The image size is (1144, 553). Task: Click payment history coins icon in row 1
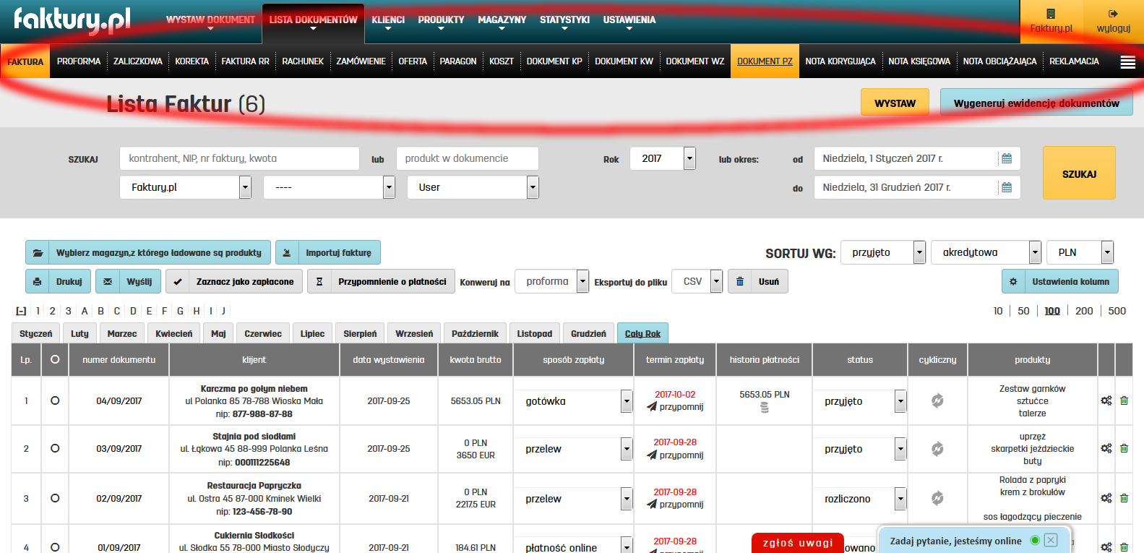pos(765,408)
